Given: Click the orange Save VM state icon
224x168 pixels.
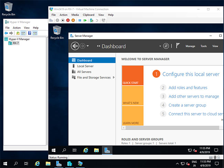Looking at the screenshot, I should (x=73, y=20).
